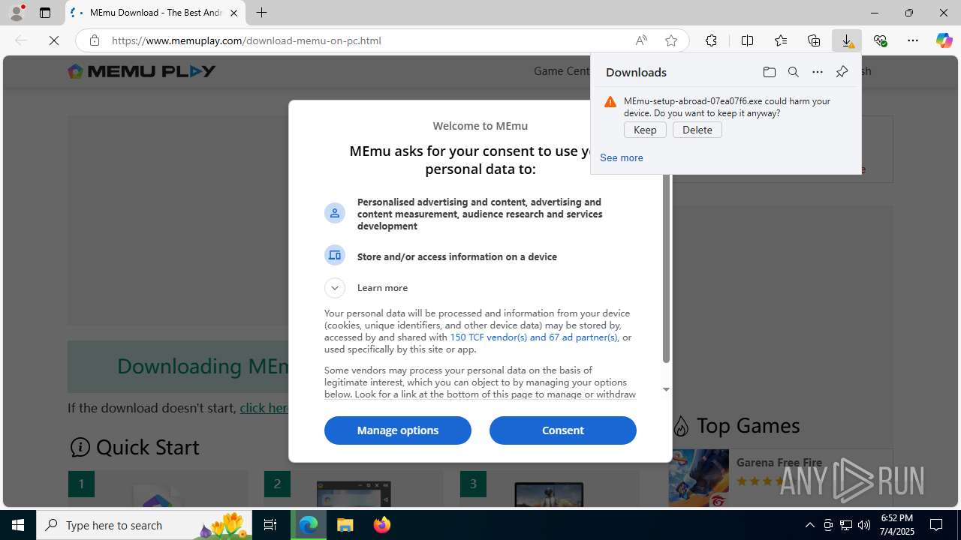Open Read aloud icon in address bar

click(x=641, y=40)
